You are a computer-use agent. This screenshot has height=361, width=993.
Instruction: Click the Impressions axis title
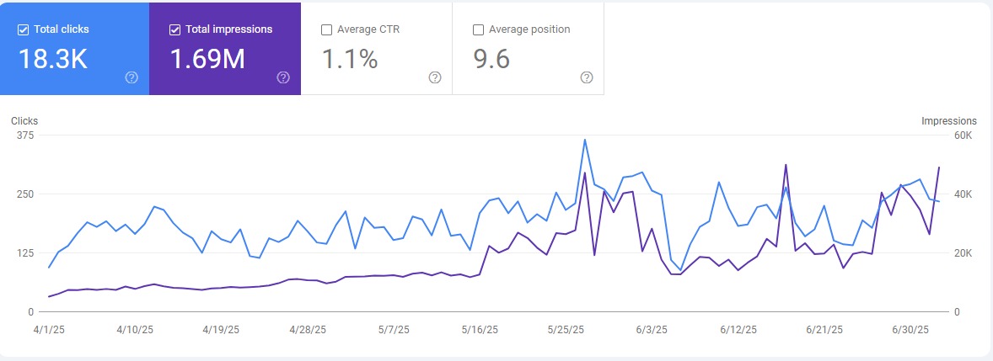[949, 121]
